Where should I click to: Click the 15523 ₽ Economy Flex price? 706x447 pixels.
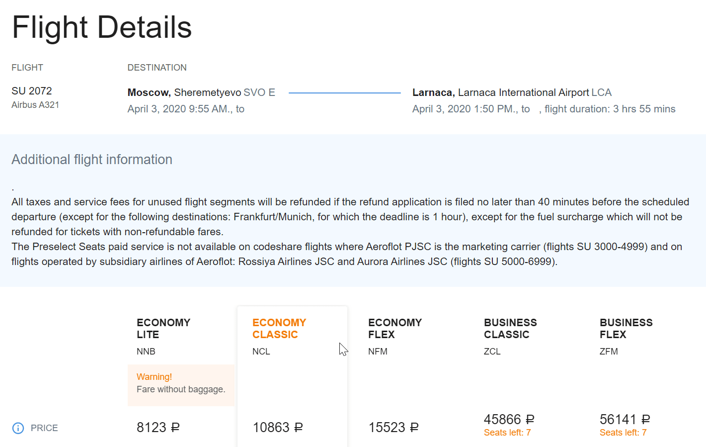(x=394, y=427)
